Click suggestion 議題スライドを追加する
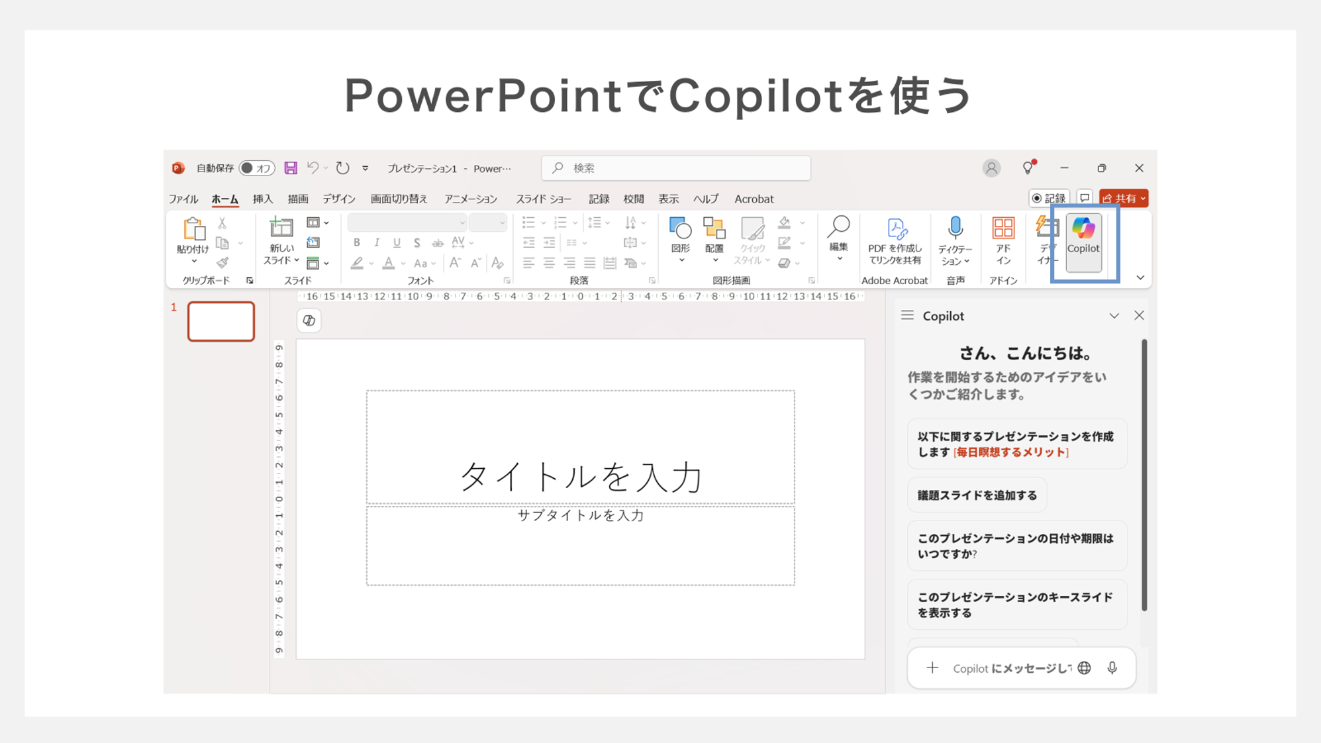The image size is (1321, 743). point(977,495)
